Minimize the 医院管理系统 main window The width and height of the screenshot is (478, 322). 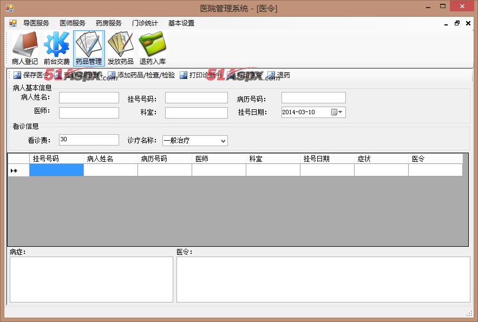(428, 6)
